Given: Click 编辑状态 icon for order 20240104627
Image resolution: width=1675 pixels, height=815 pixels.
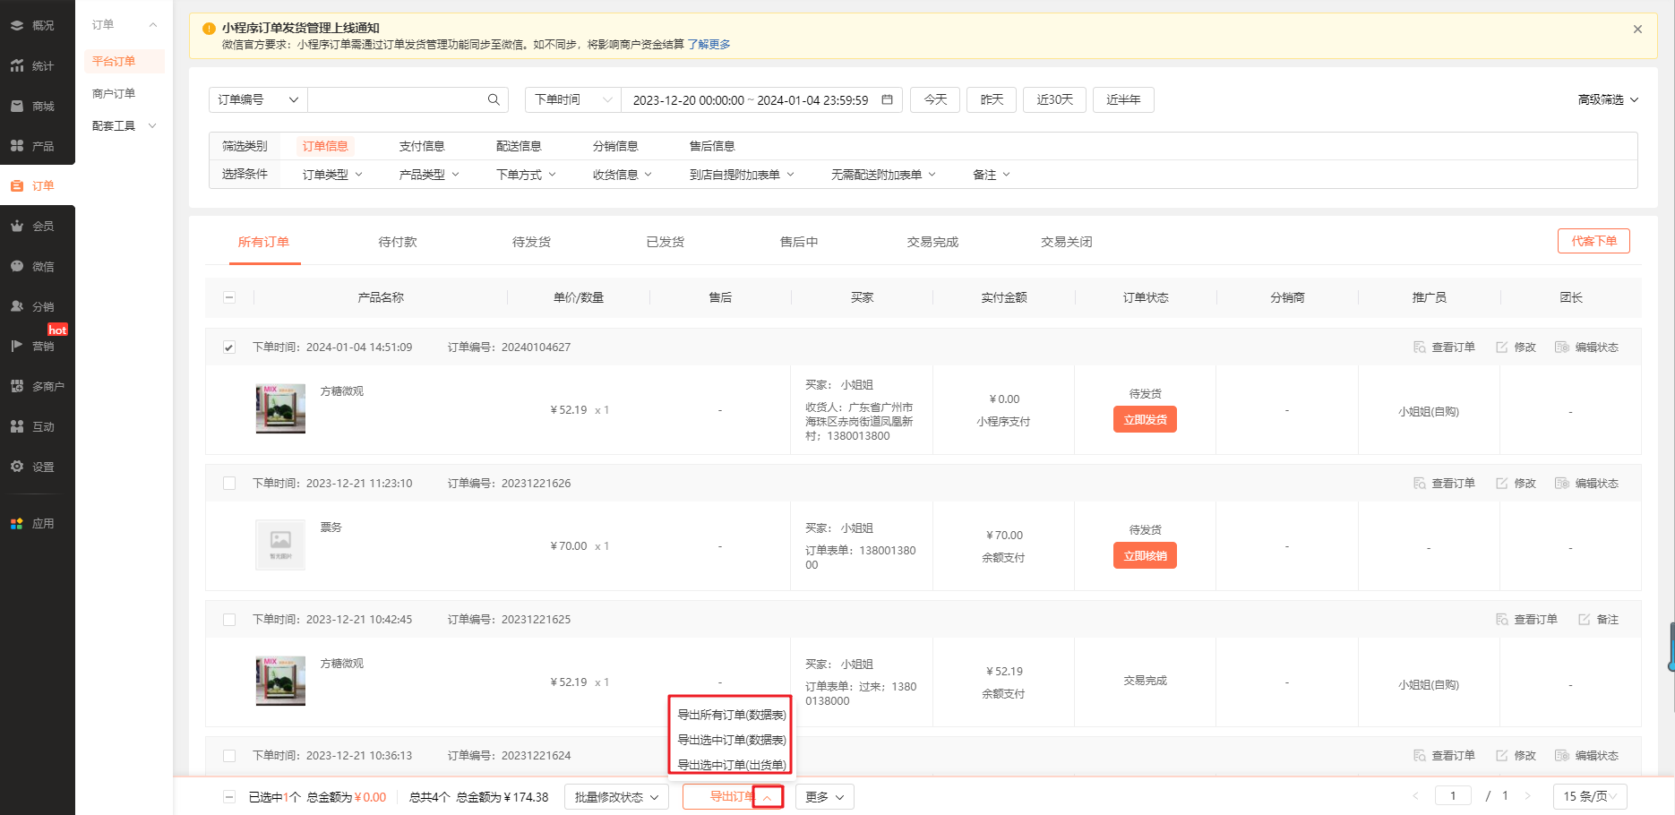Looking at the screenshot, I should click(x=1562, y=347).
